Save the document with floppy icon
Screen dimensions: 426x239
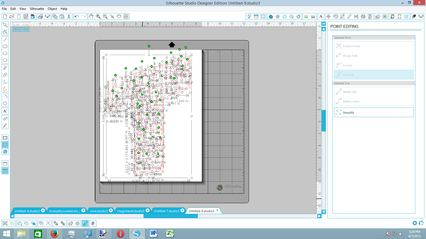click(26, 16)
